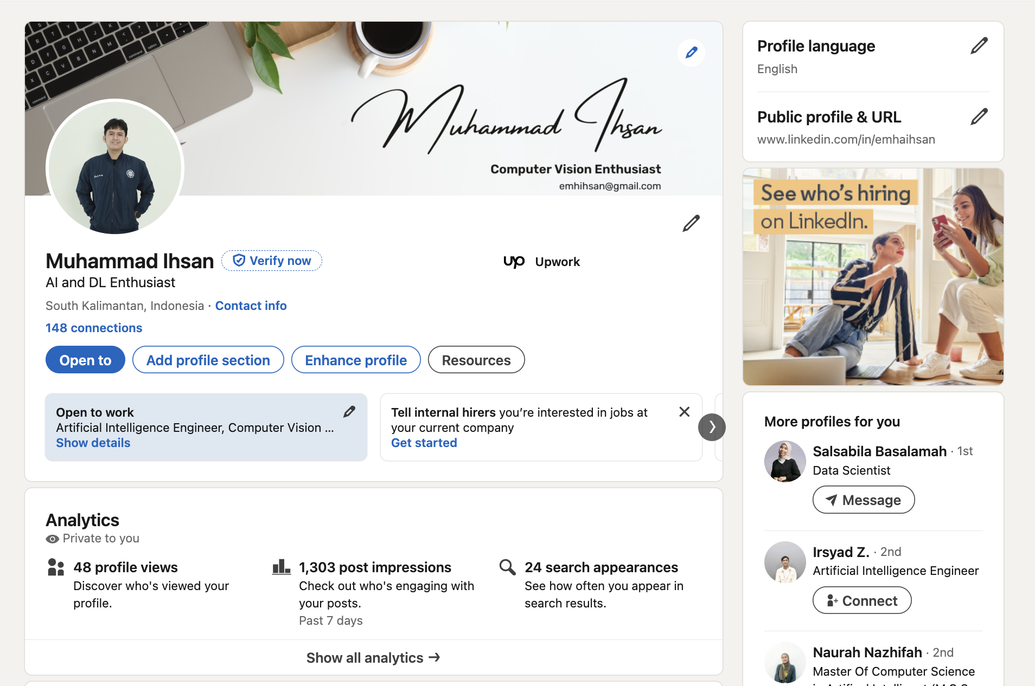Click the Open to button
This screenshot has width=1035, height=686.
click(x=85, y=360)
